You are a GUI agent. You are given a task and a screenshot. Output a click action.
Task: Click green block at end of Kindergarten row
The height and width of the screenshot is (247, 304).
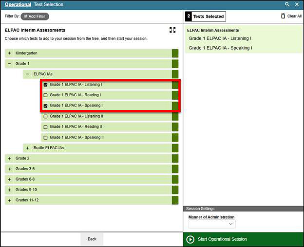(x=175, y=53)
